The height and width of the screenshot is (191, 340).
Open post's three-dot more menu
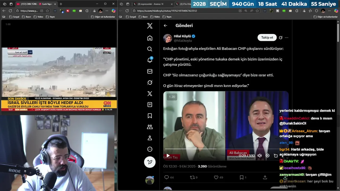coord(287,38)
